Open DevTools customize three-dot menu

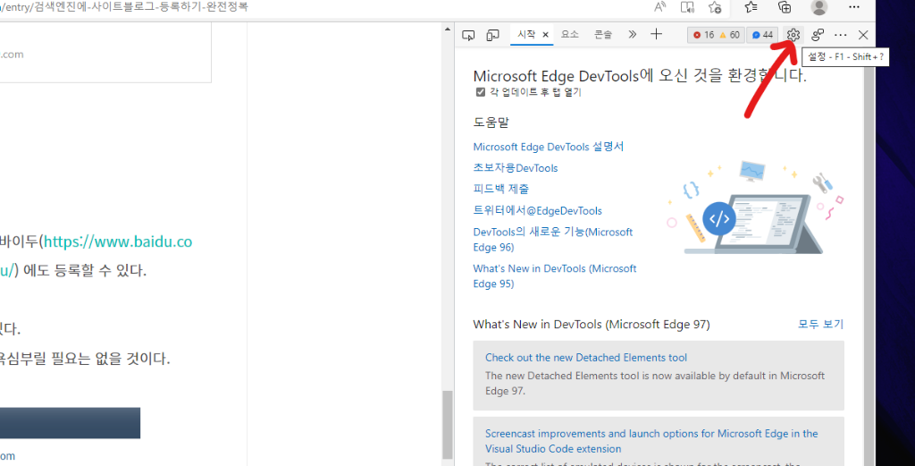[x=840, y=35]
